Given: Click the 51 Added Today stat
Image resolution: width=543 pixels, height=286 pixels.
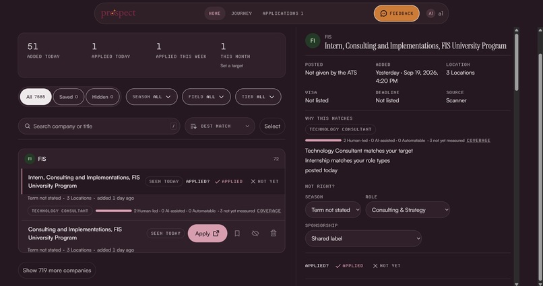Looking at the screenshot, I should [43, 50].
